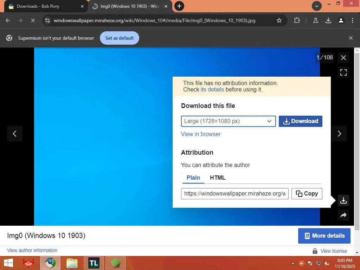The image size is (360, 270).
Task: Click the page vertical scrollbar
Action: point(357,142)
